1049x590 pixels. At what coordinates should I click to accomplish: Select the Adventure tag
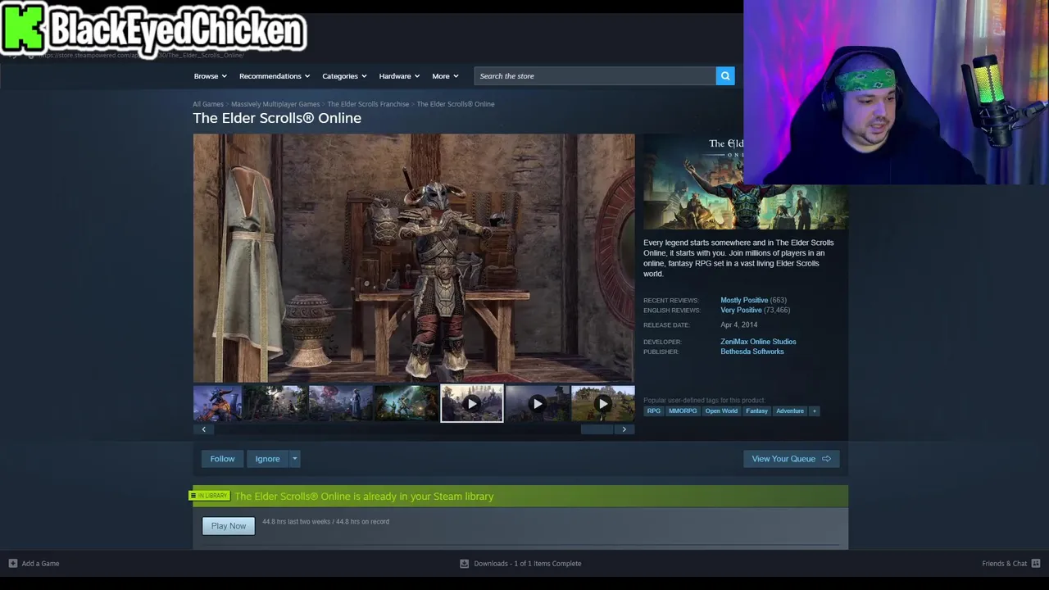[790, 411]
